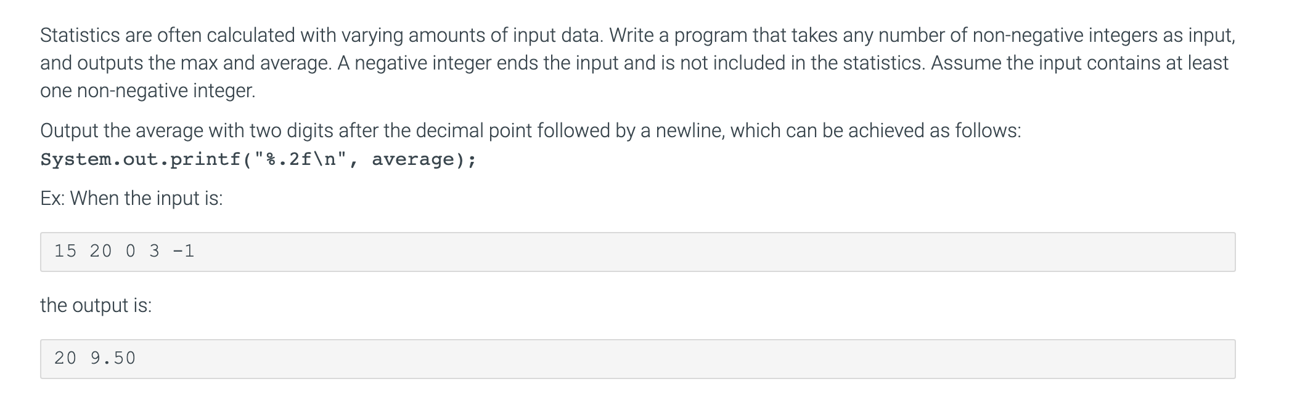Click the 'Ex: When the input is:' text
Image resolution: width=1297 pixels, height=400 pixels.
click(x=131, y=198)
